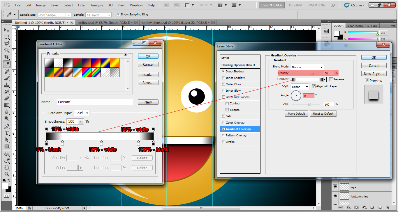
Task: Open the gradient Style Linear dropdown
Action: tap(300, 87)
